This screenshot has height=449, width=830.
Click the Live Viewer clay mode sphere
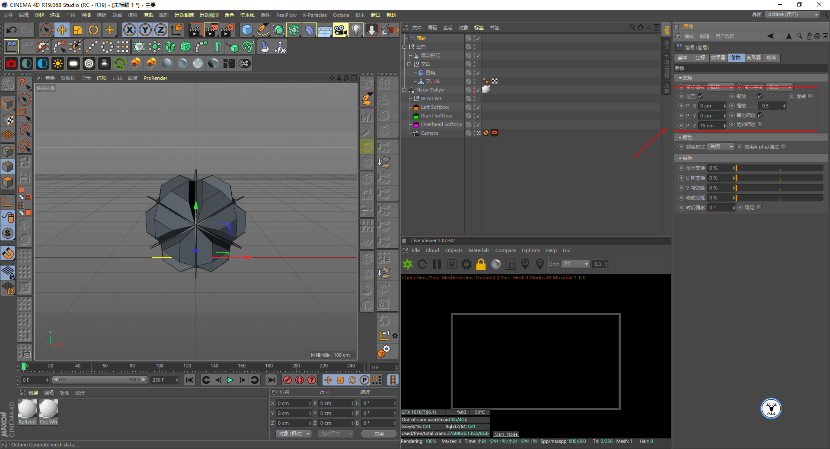tap(496, 264)
